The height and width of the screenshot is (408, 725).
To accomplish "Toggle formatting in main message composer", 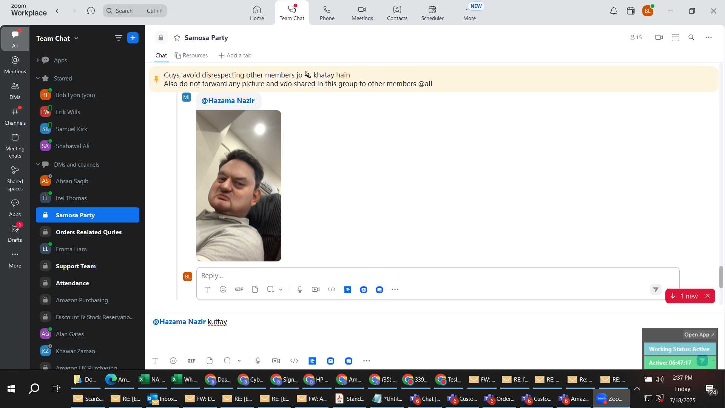I will coord(155,361).
